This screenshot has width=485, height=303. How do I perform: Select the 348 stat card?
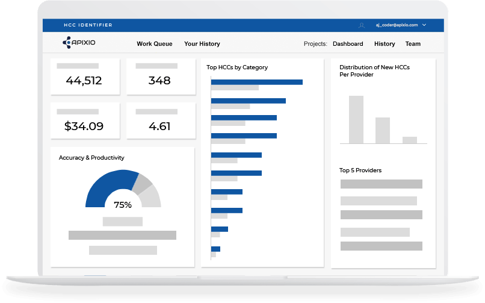pyautogui.click(x=161, y=77)
